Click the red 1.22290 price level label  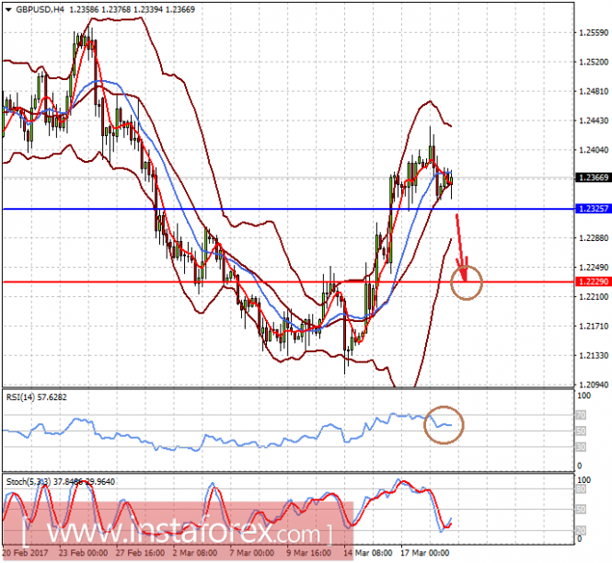(x=593, y=281)
